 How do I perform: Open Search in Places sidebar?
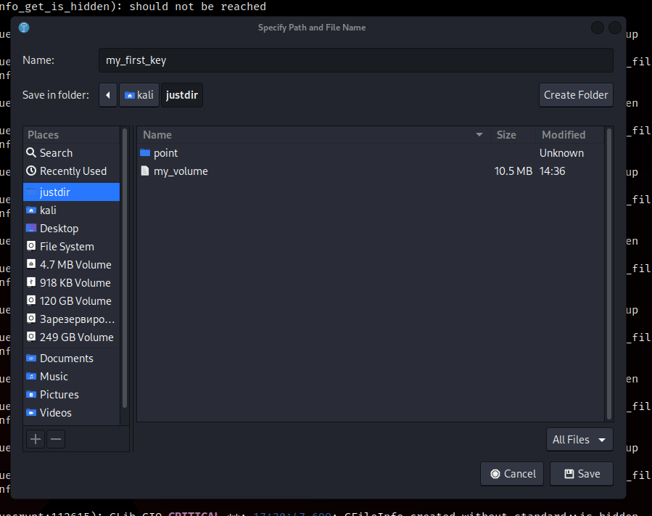click(x=71, y=153)
